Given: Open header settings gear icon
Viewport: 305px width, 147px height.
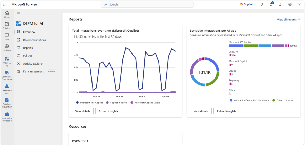Looking at the screenshot, I should pyautogui.click(x=290, y=4).
